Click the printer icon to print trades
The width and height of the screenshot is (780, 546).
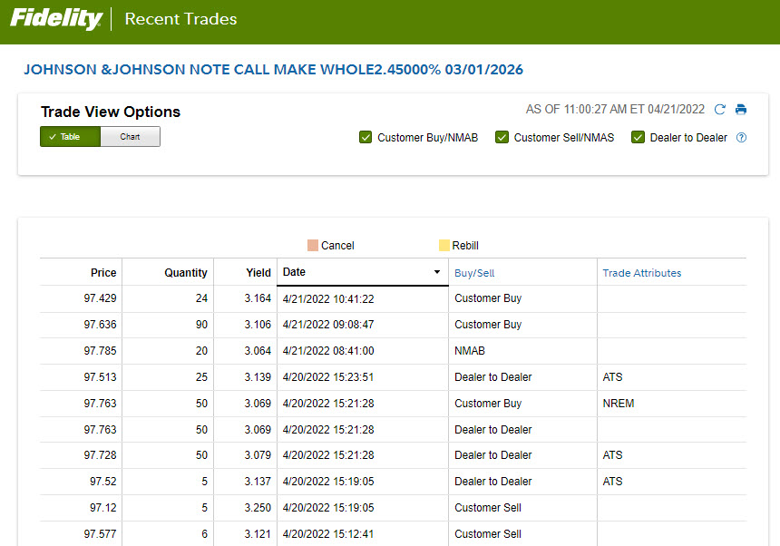click(x=741, y=110)
